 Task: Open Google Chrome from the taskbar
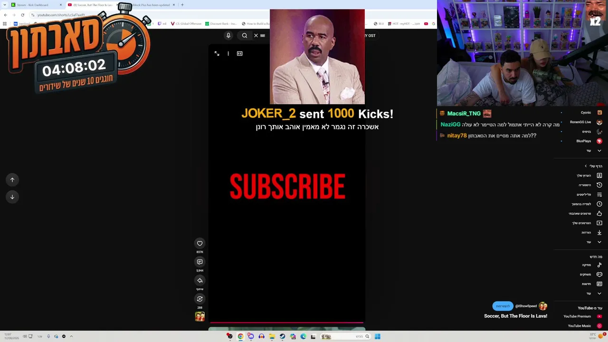[x=240, y=336]
